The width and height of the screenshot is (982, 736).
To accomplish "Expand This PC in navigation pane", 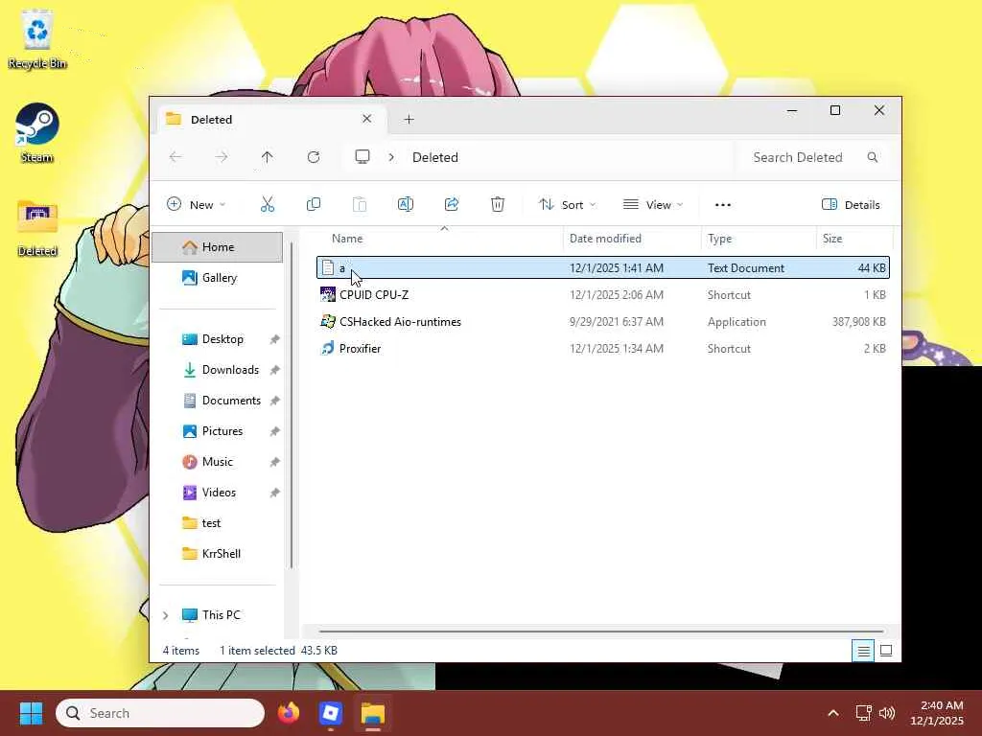I will tap(165, 615).
